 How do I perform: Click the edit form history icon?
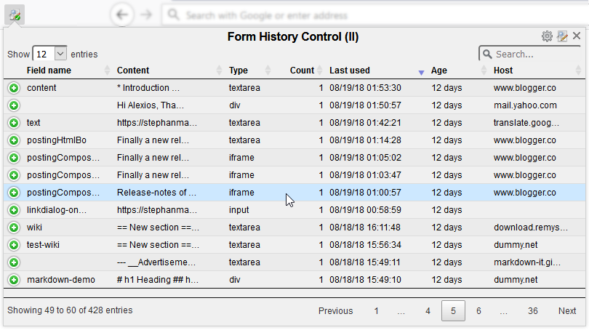tap(562, 36)
